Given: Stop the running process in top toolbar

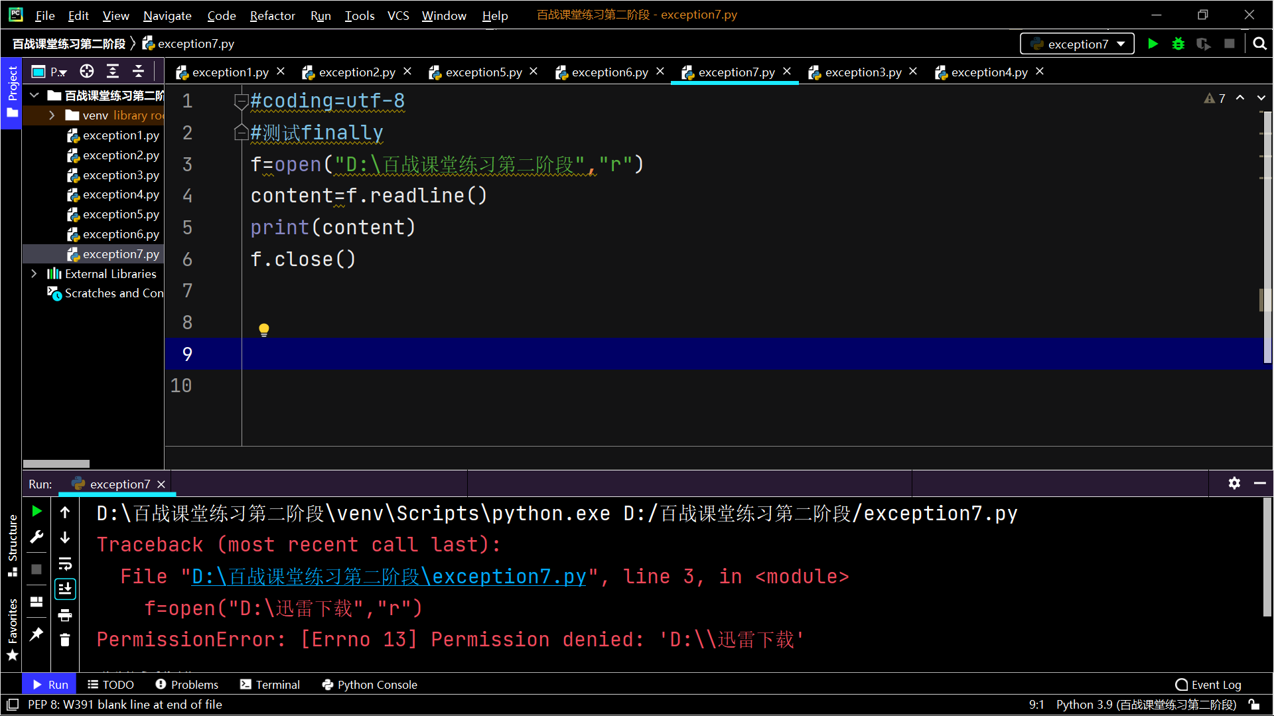Looking at the screenshot, I should pos(1230,44).
